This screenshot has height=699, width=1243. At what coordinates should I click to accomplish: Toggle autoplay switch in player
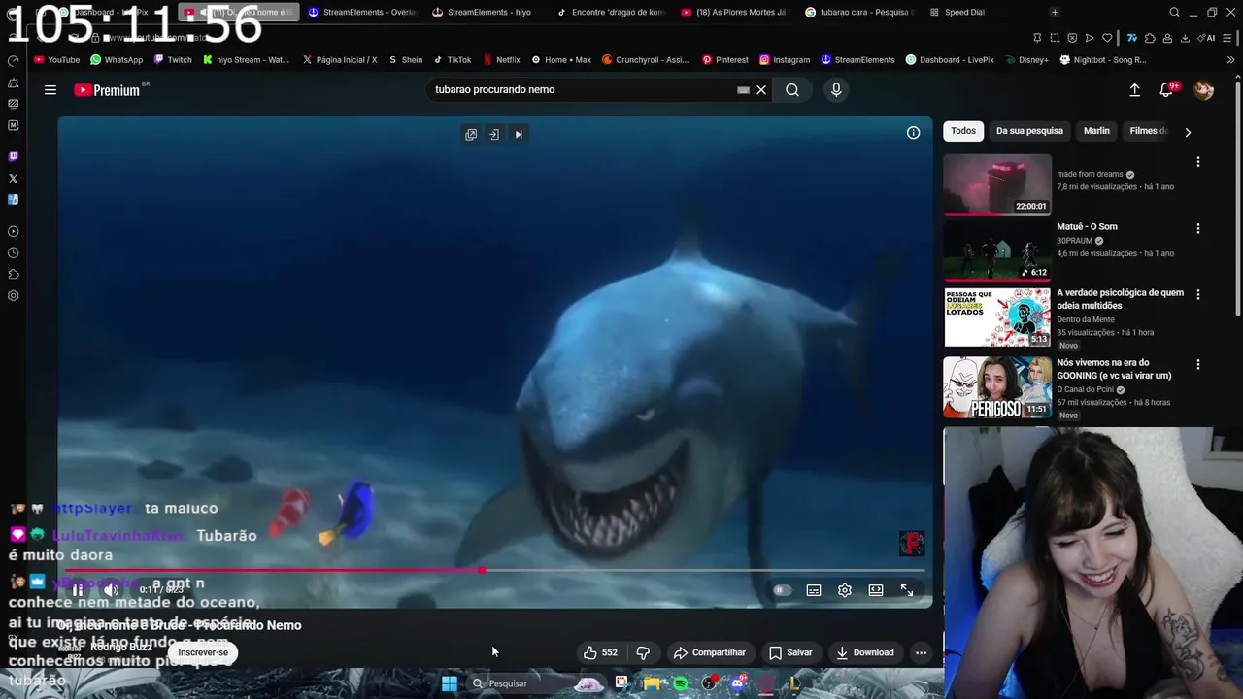click(782, 590)
